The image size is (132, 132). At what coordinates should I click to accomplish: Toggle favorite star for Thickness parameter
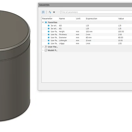tap(49, 34)
